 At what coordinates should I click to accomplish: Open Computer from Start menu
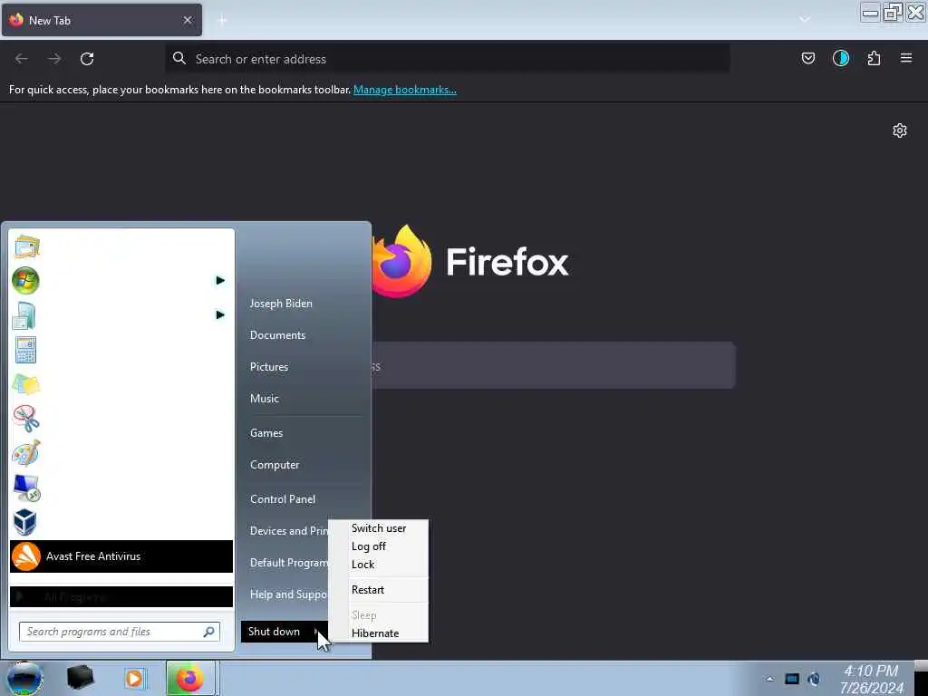(275, 465)
